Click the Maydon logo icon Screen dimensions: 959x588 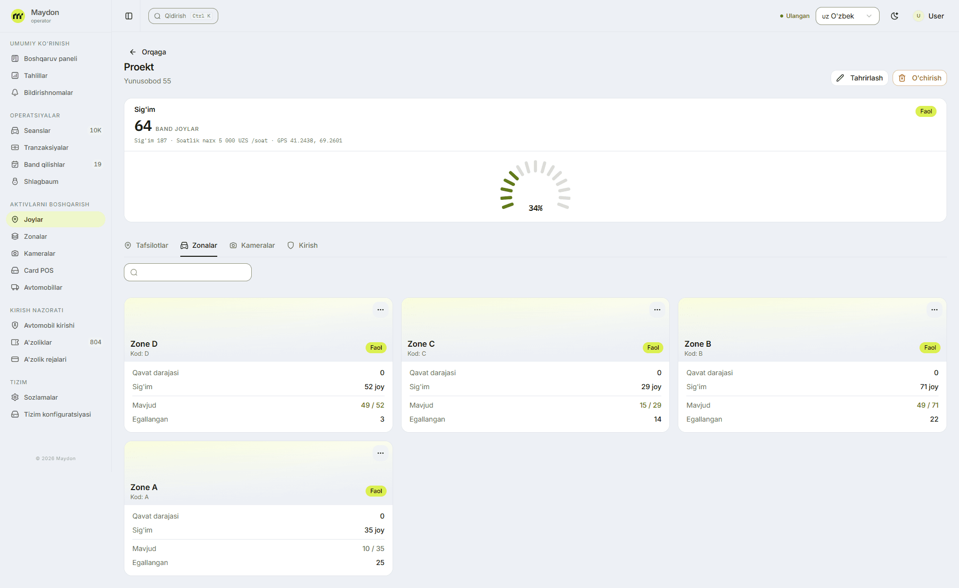[x=18, y=16]
